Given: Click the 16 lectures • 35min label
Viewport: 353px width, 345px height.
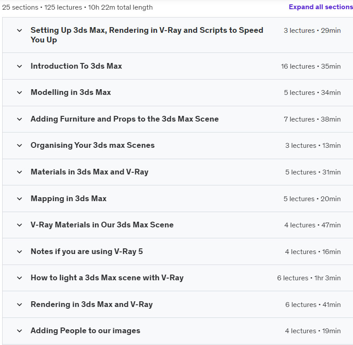Looking at the screenshot, I should pyautogui.click(x=311, y=66).
